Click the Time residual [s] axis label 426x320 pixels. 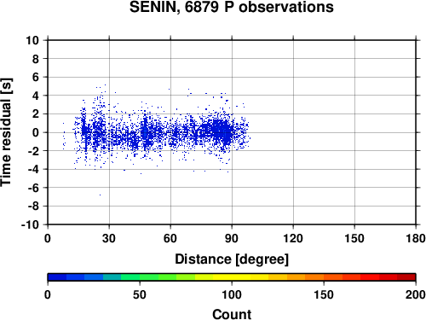[6, 132]
